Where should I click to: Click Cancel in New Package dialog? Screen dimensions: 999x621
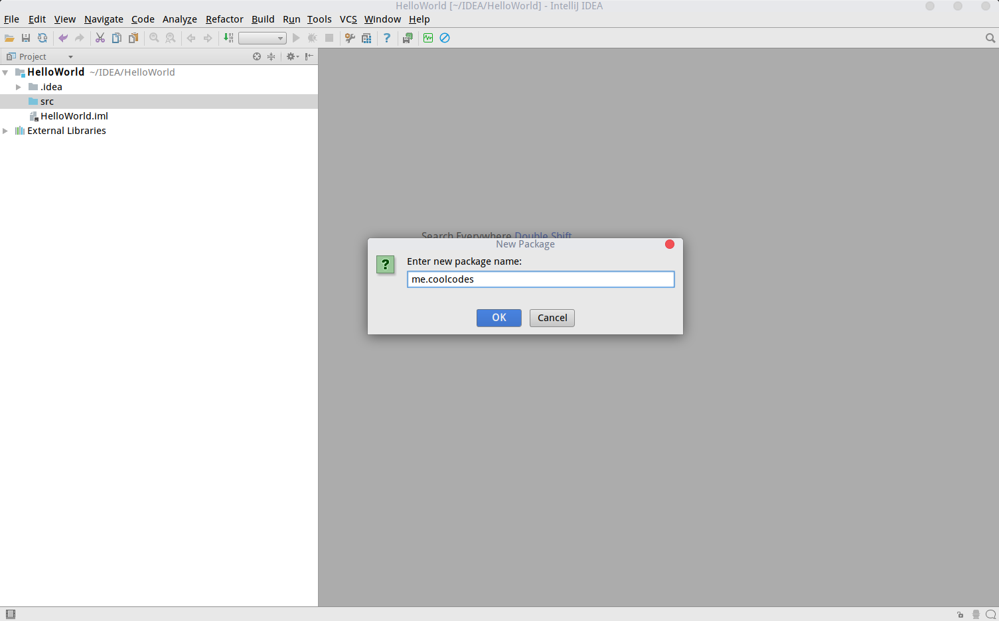[552, 318]
